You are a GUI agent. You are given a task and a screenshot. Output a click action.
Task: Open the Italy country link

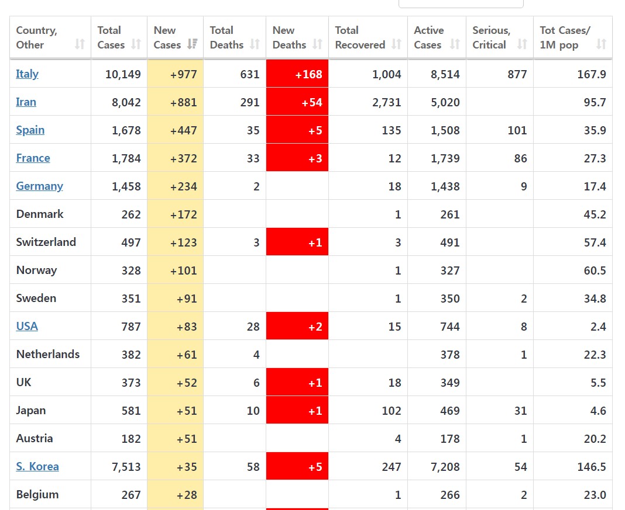[x=28, y=74]
